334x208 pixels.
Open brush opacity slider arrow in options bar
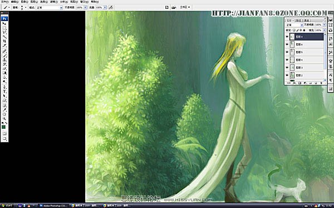click(85, 7)
